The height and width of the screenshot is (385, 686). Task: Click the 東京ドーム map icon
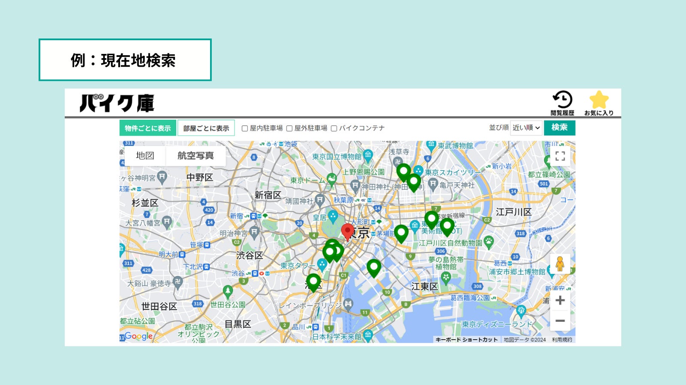tap(331, 179)
